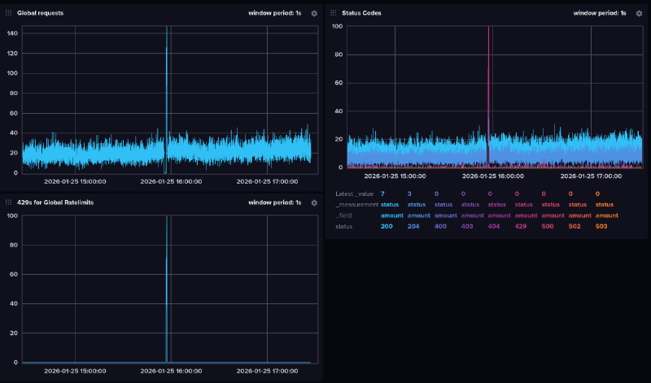Click 16:00:00 time label in Global requests
651x383 pixels.
point(171,182)
